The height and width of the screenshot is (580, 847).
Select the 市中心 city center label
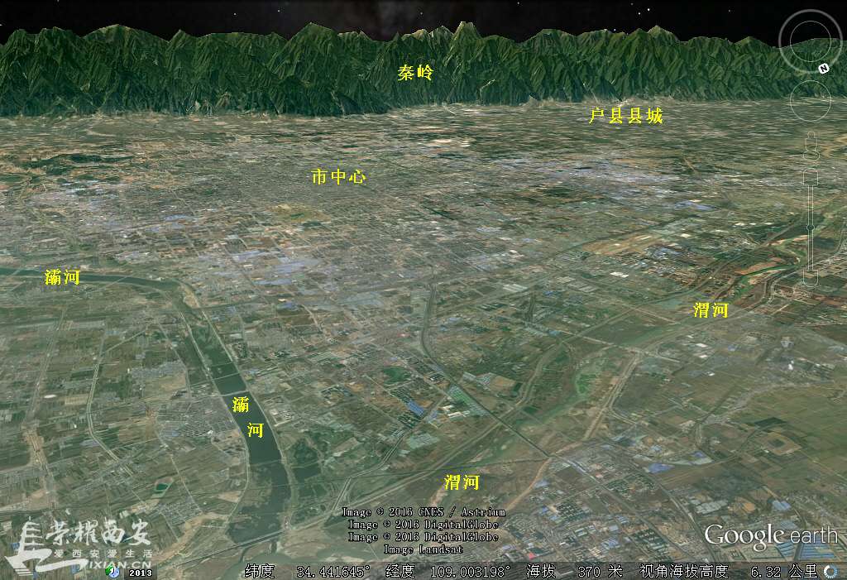tap(338, 176)
